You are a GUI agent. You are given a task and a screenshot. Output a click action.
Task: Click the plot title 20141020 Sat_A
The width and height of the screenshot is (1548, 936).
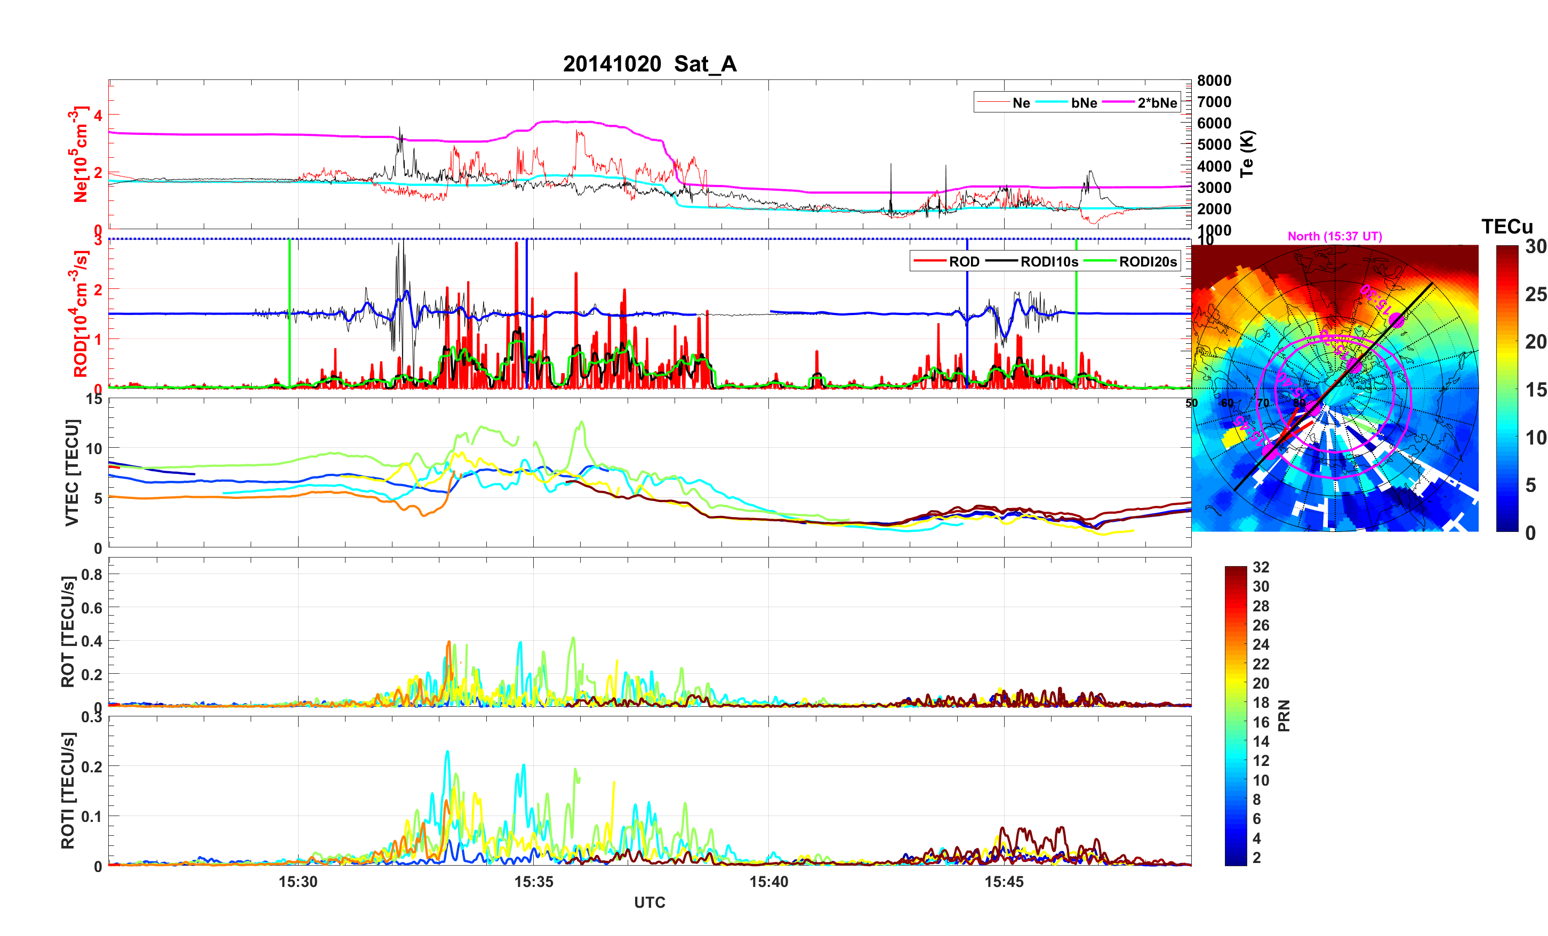tap(649, 64)
